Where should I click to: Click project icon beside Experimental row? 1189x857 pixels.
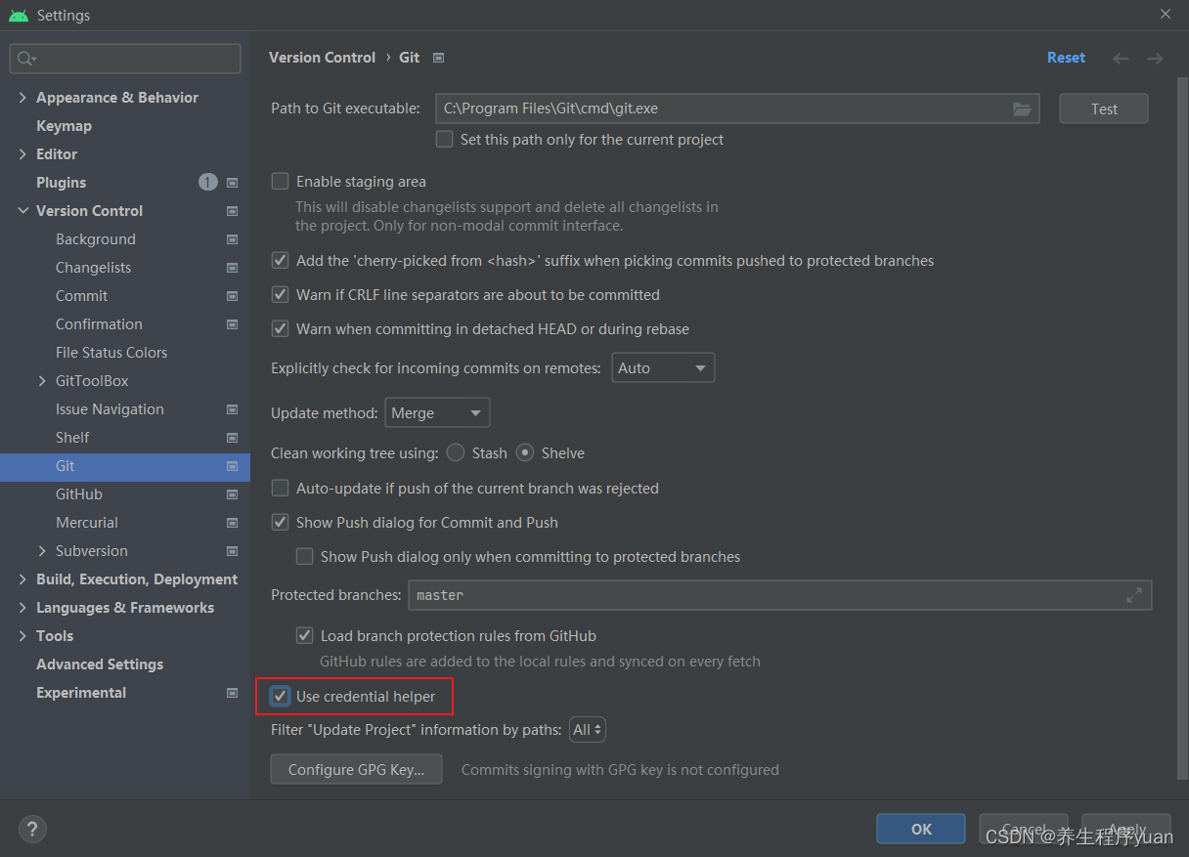[233, 693]
